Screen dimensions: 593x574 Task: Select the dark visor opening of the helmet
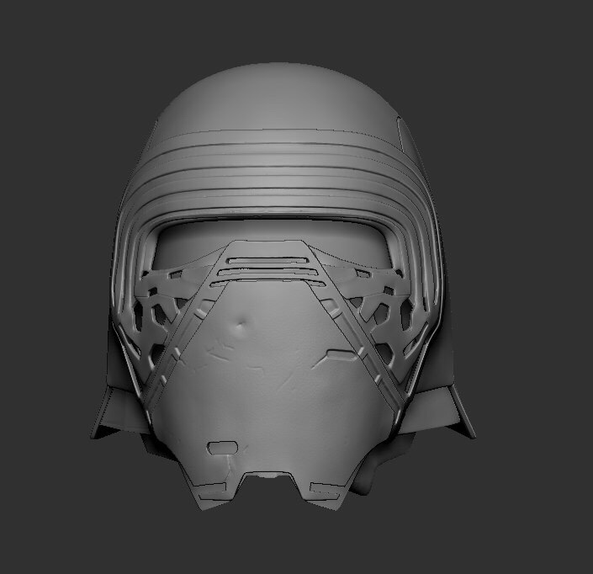[271, 242]
